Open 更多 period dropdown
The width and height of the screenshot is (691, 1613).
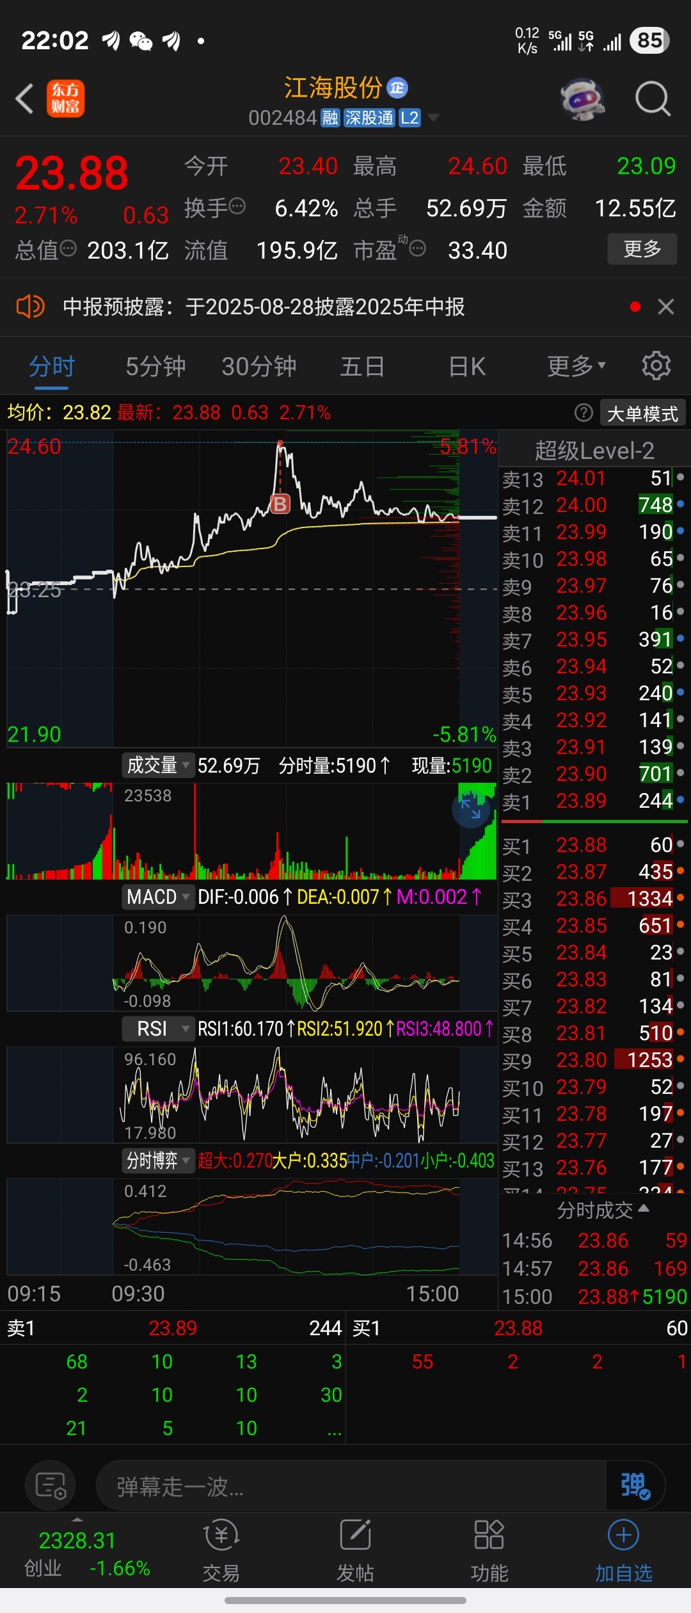[576, 367]
